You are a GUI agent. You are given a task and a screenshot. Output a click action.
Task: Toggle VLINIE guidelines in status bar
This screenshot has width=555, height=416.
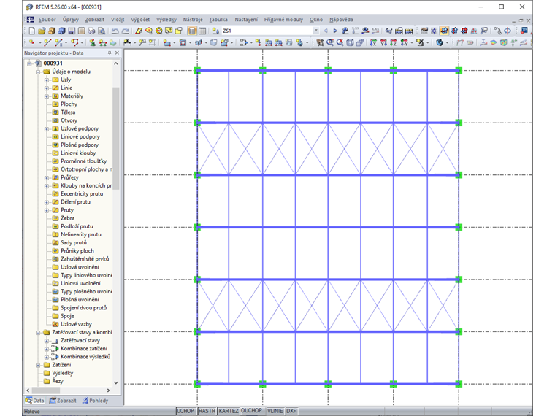pos(275,411)
